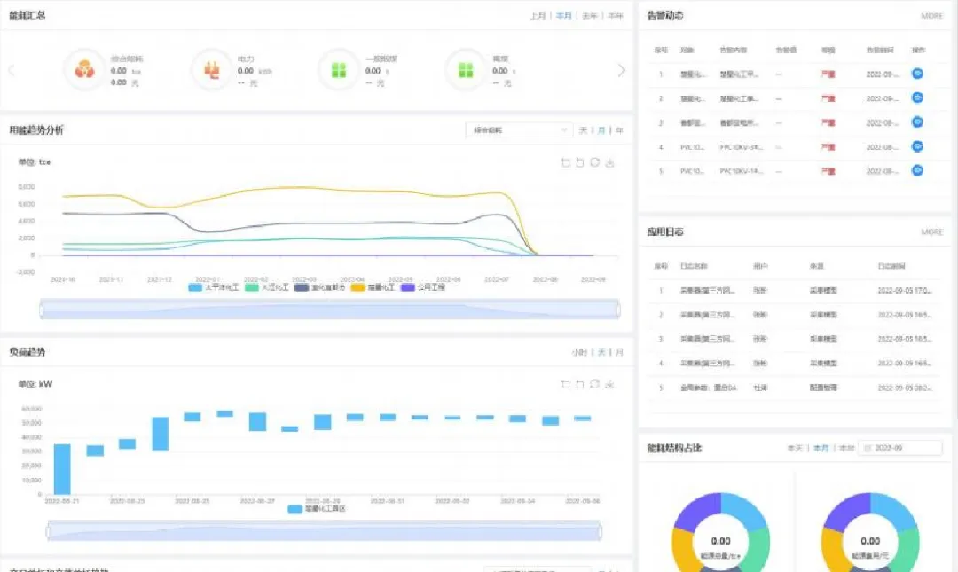Screen dimensions: 958x572
Task: Download the load trend chart image
Action: [610, 384]
